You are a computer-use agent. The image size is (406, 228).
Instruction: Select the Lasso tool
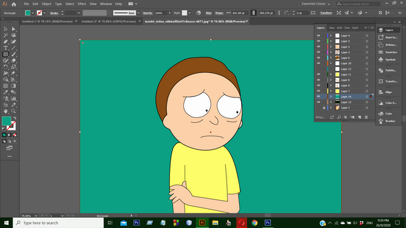point(13,35)
